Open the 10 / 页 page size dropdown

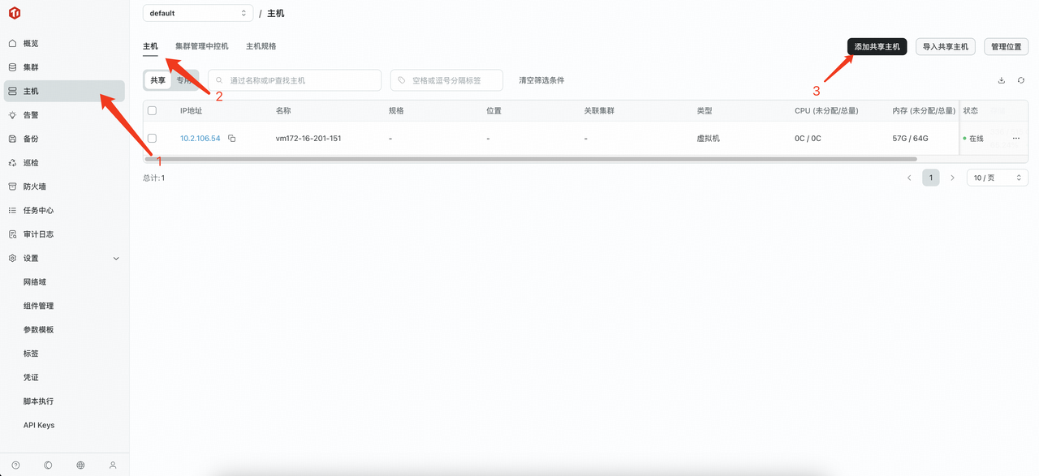pyautogui.click(x=996, y=177)
